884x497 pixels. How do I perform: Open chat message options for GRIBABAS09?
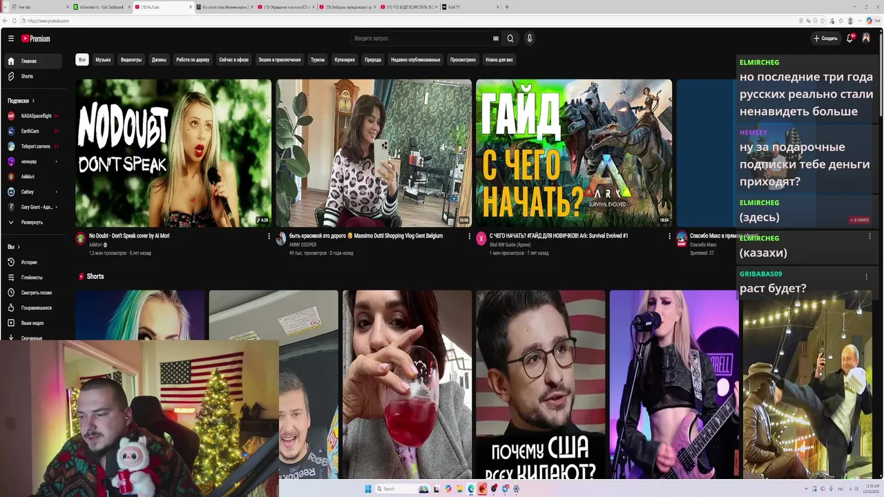pos(866,277)
